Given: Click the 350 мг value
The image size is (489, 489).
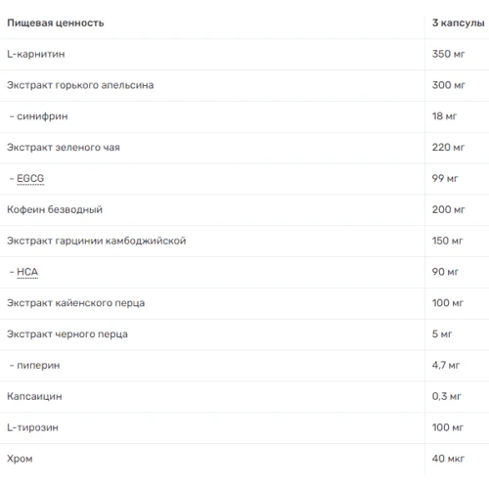Looking at the screenshot, I should pyautogui.click(x=448, y=54).
